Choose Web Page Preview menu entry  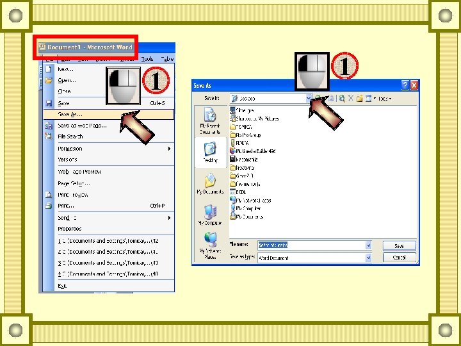108,172
